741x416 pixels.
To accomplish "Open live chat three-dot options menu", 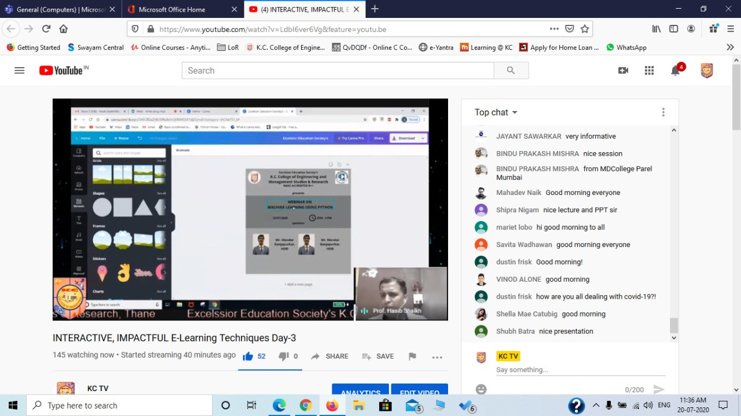I will [x=663, y=112].
